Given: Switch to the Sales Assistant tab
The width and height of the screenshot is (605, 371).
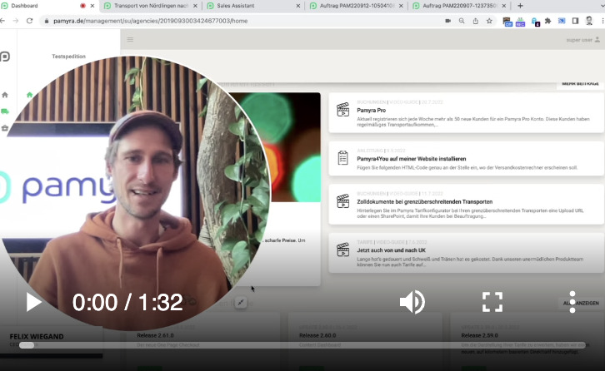Looking at the screenshot, I should pos(252,6).
